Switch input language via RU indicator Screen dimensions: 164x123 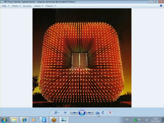[127, 120]
